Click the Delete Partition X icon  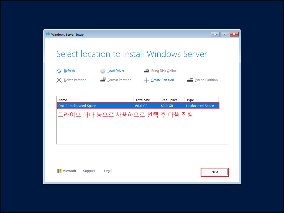tap(59, 80)
